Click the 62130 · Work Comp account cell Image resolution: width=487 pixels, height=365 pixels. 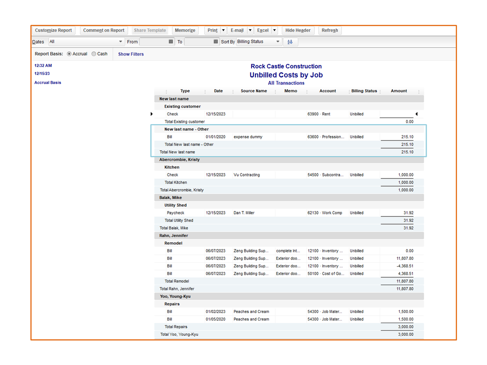(325, 213)
